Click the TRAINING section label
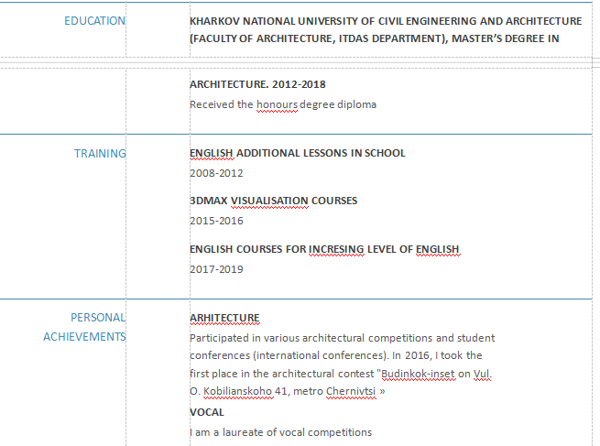The image size is (600, 446). click(x=99, y=154)
